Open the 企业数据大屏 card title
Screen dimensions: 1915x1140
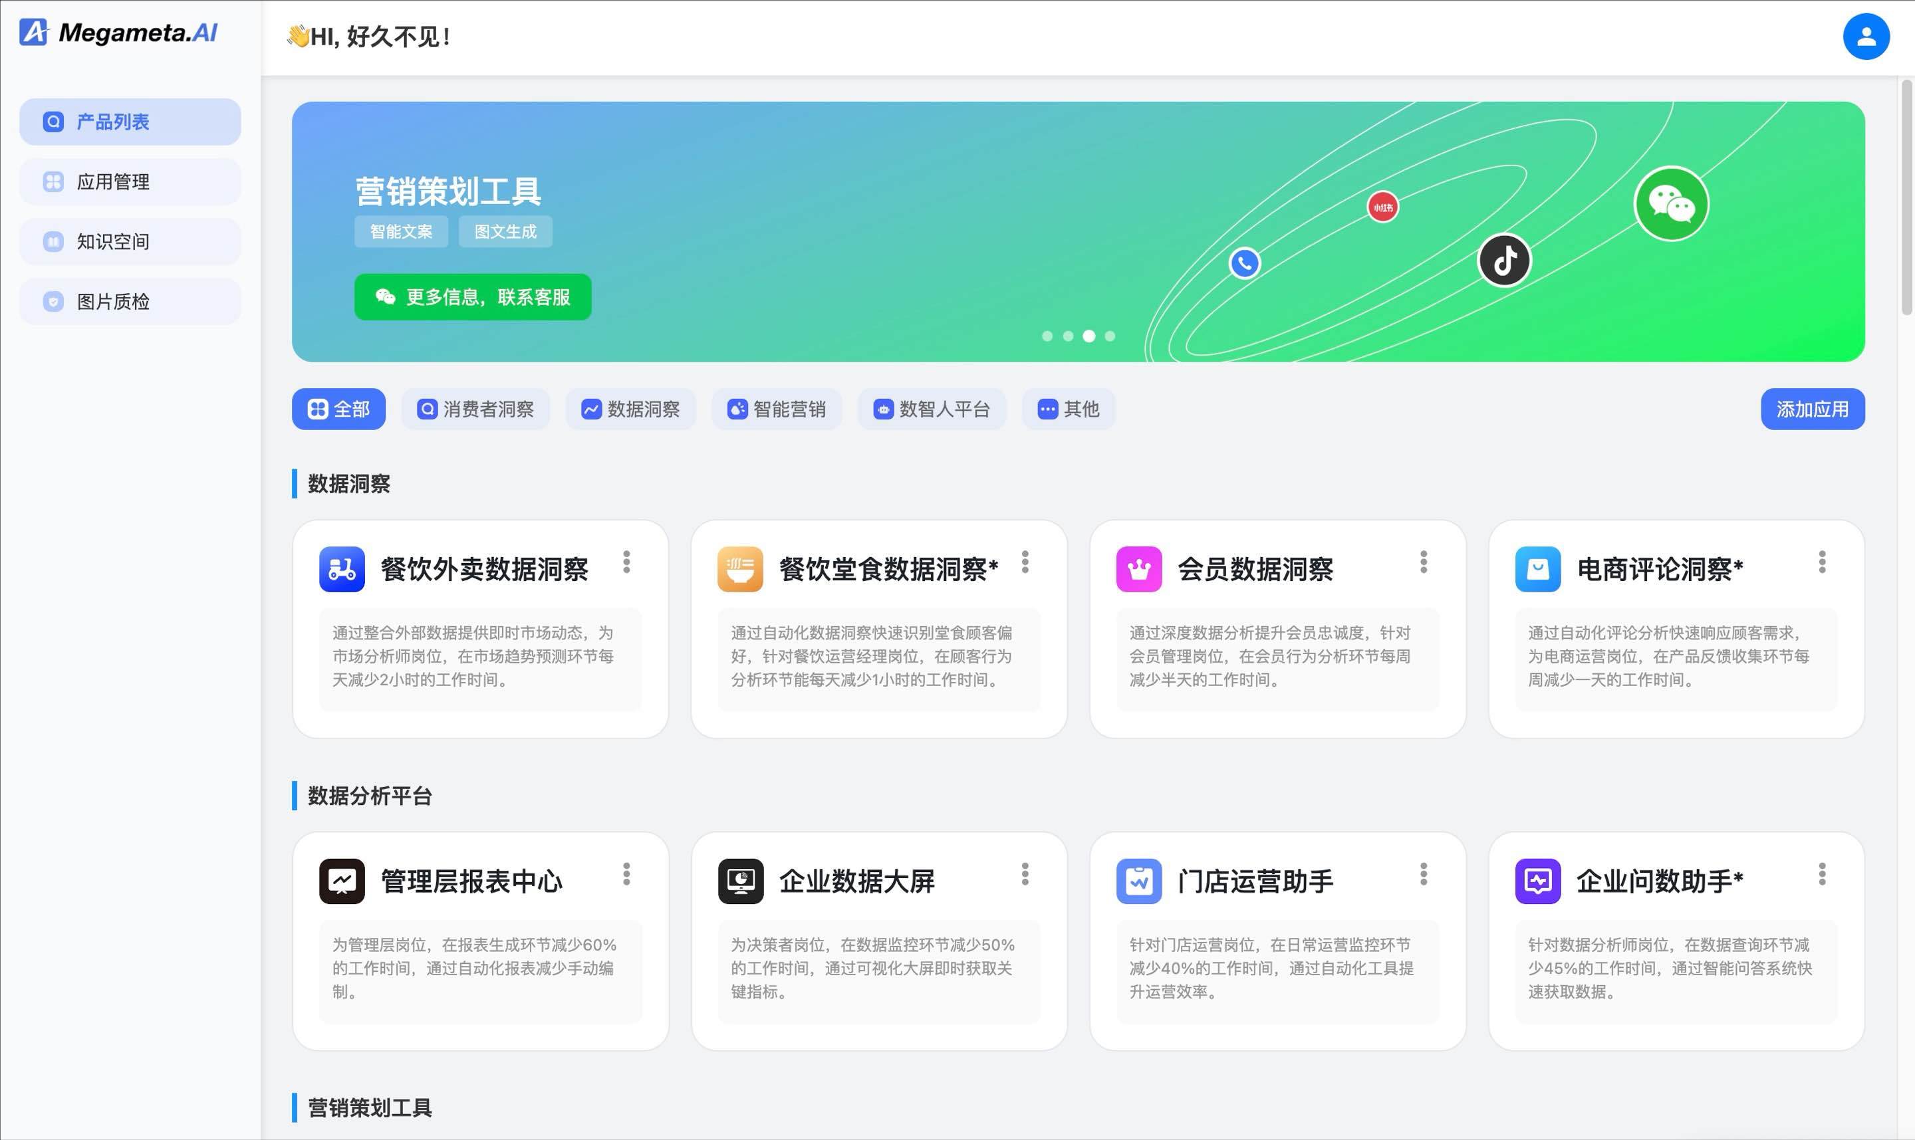[857, 881]
